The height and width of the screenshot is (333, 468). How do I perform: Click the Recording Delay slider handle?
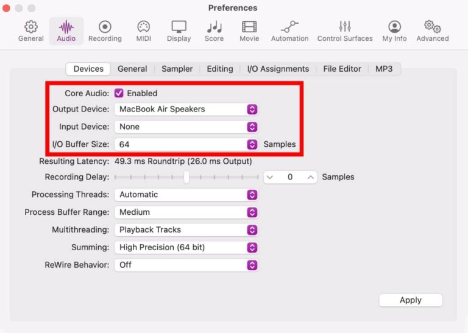pos(186,177)
